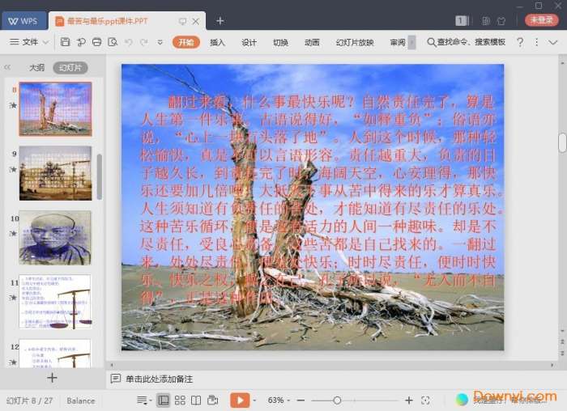Open the more options vertical dots
The image size is (567, 411).
point(536,42)
